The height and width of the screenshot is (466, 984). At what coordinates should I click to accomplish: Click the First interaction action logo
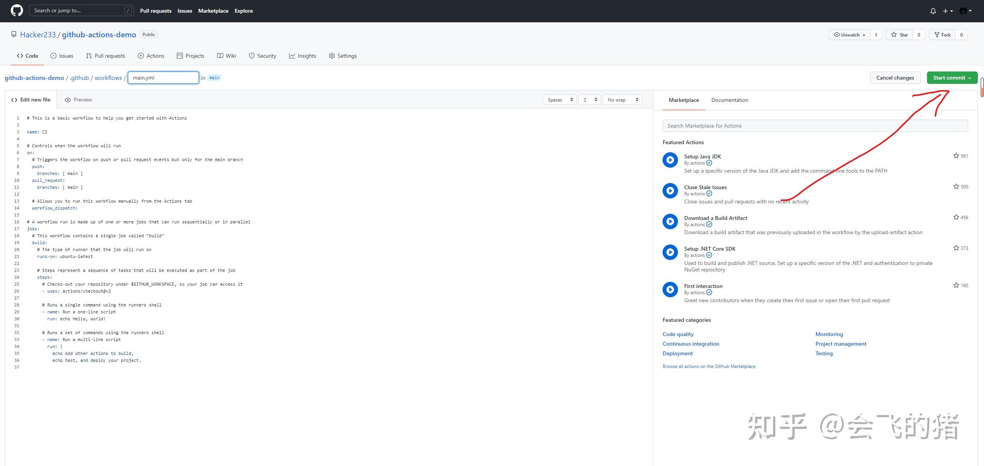pos(670,289)
